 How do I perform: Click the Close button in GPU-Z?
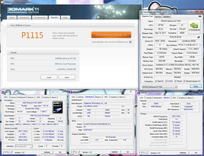pyautogui.click(x=196, y=86)
